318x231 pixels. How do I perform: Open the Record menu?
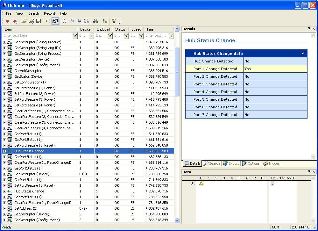click(x=49, y=13)
